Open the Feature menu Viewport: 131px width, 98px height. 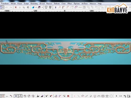tap(49, 4)
